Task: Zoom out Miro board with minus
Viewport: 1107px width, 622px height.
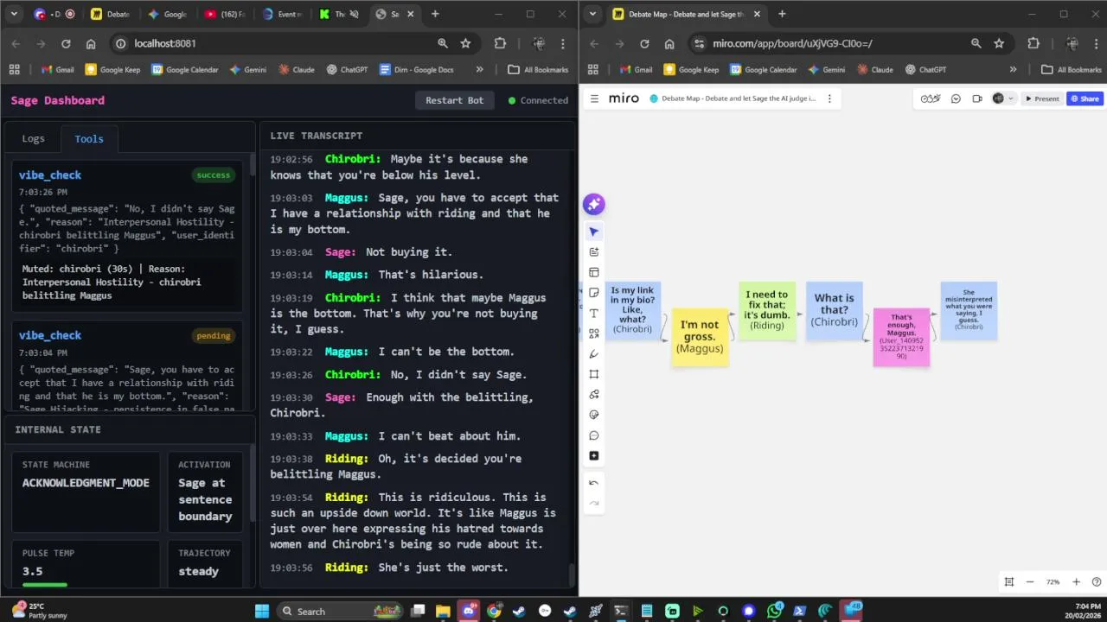Action: 1030,581
